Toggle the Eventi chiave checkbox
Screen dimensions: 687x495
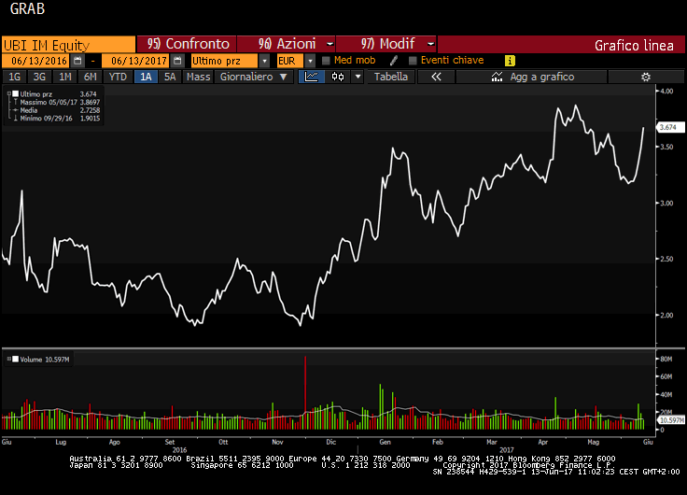click(x=412, y=61)
